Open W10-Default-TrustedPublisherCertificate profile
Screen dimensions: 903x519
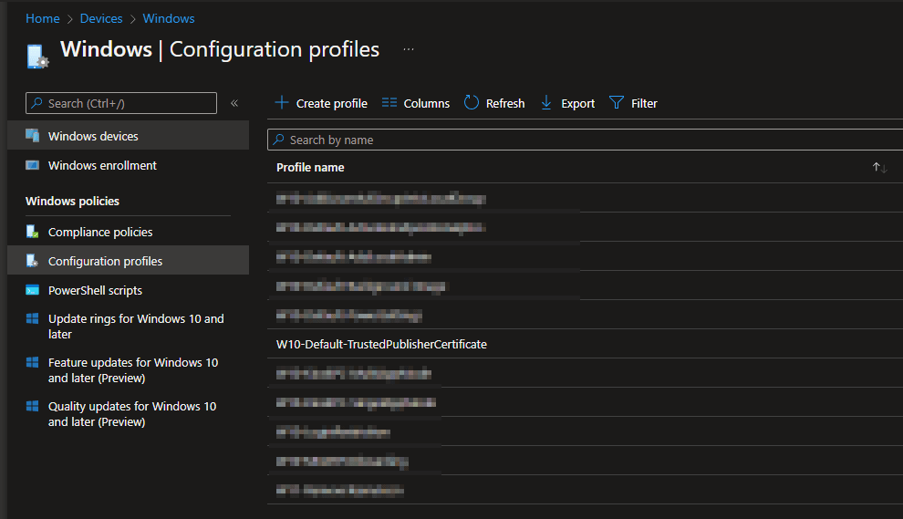[x=381, y=344]
